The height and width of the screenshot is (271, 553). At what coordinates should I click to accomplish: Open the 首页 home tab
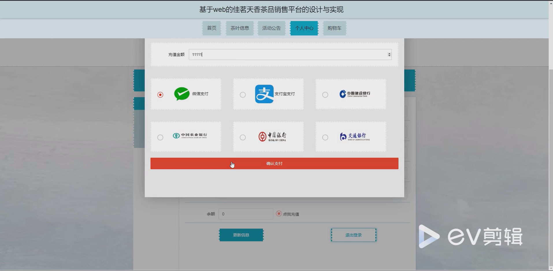point(211,28)
